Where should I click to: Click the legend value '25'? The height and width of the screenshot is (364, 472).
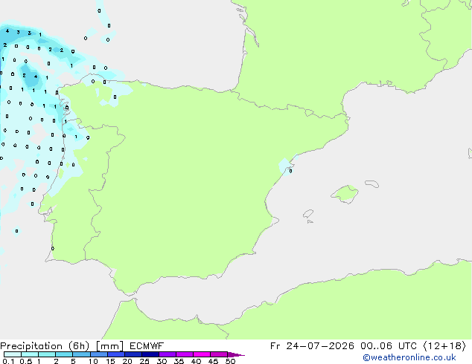pyautogui.click(x=144, y=361)
